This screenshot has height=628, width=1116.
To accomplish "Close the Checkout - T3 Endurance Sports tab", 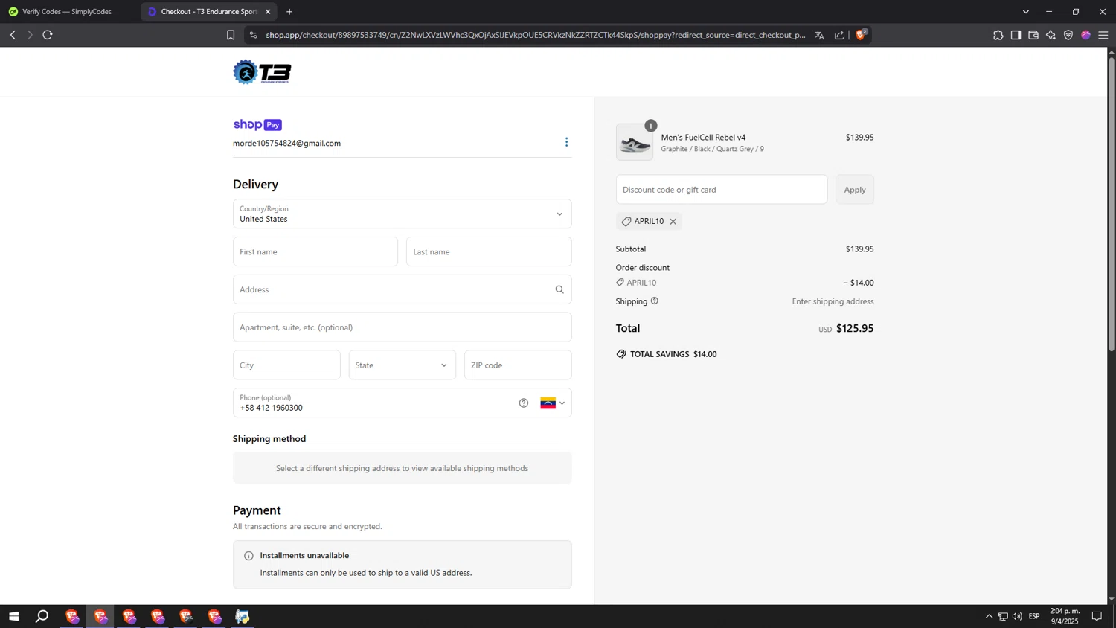I will point(268,12).
